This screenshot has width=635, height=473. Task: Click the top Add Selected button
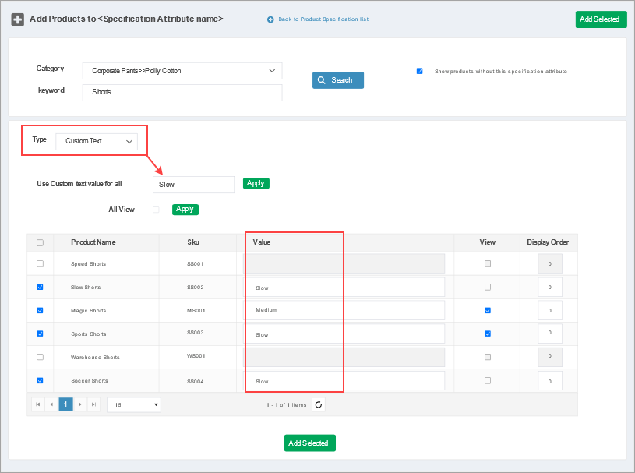tap(600, 19)
